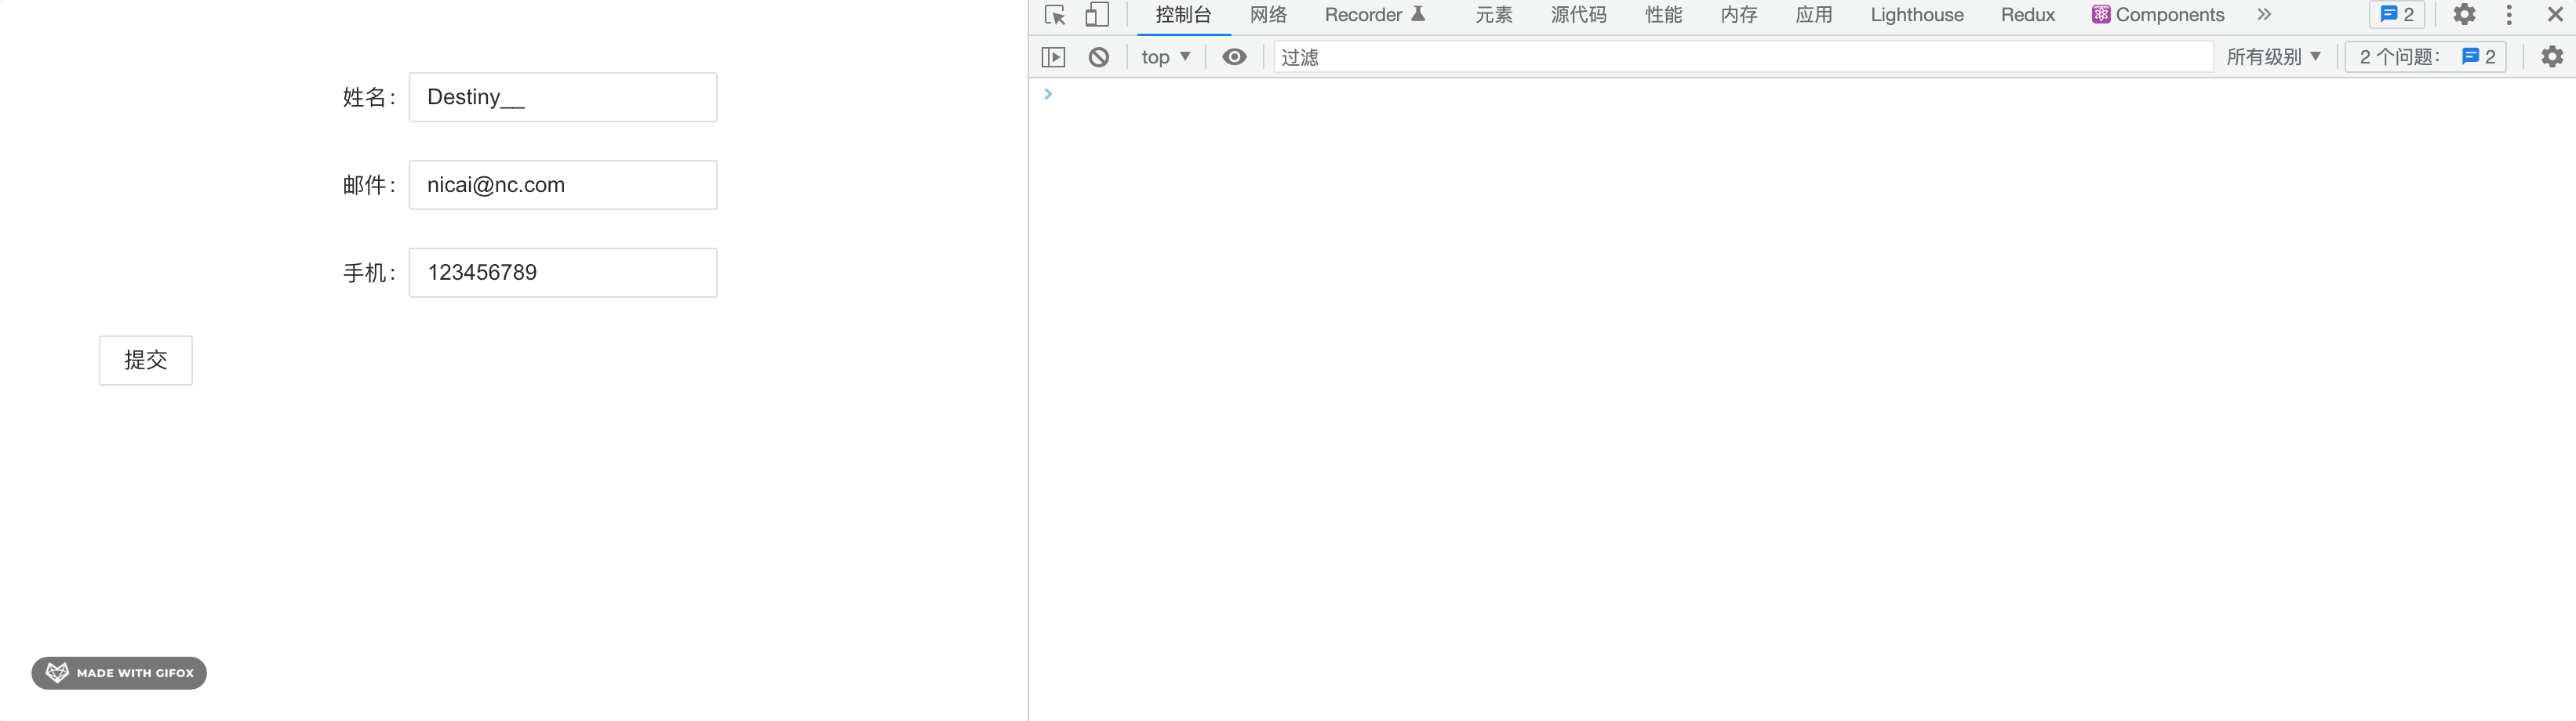Screen dimensions: 2576x721
Task: Click the clear console icon
Action: pyautogui.click(x=1099, y=57)
